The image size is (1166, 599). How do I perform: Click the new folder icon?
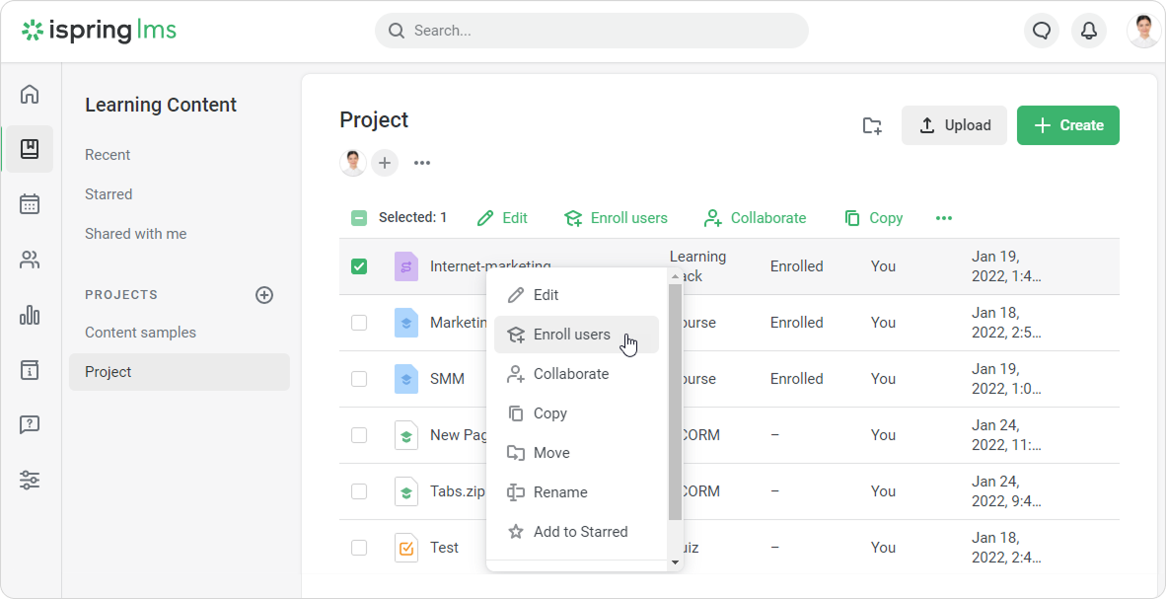872,125
